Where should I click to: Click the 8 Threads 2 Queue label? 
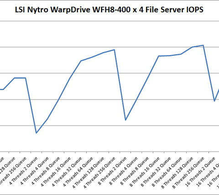tap(112, 171)
